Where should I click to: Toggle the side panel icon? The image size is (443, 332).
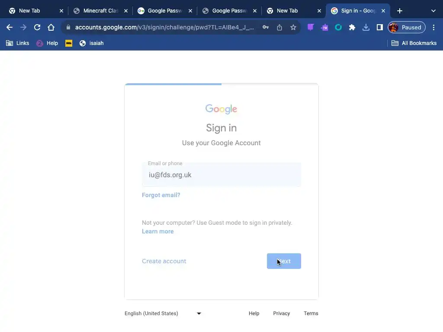[x=380, y=27]
